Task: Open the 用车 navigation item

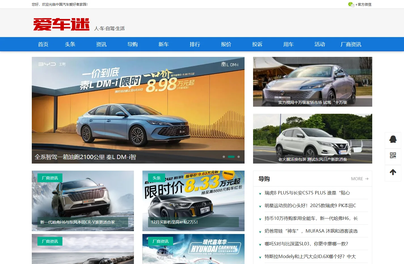Action: point(289,44)
